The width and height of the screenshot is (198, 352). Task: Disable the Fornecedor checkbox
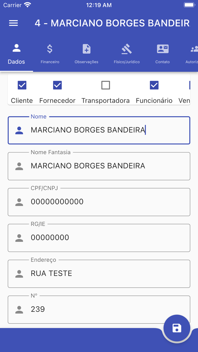pyautogui.click(x=57, y=85)
